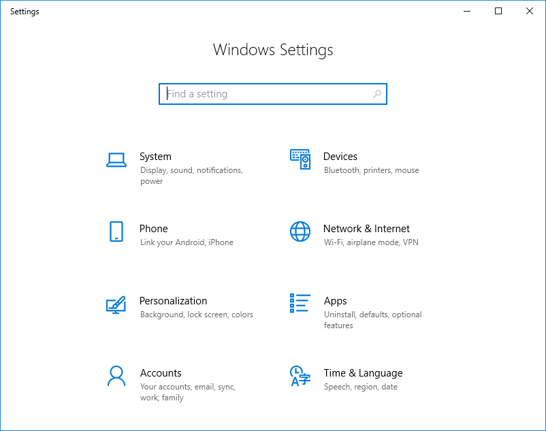This screenshot has width=546, height=431.
Task: Select the Accounts heading text
Action: [161, 373]
